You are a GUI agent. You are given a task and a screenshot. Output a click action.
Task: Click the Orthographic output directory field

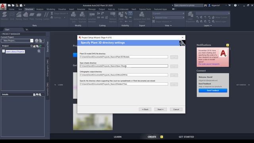[x=124, y=75]
